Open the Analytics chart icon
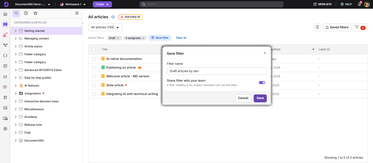The height and width of the screenshot is (163, 373). point(5,76)
